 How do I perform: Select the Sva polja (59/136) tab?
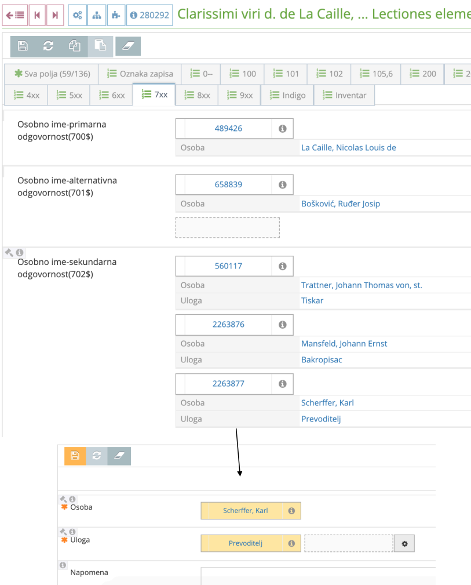pos(51,74)
